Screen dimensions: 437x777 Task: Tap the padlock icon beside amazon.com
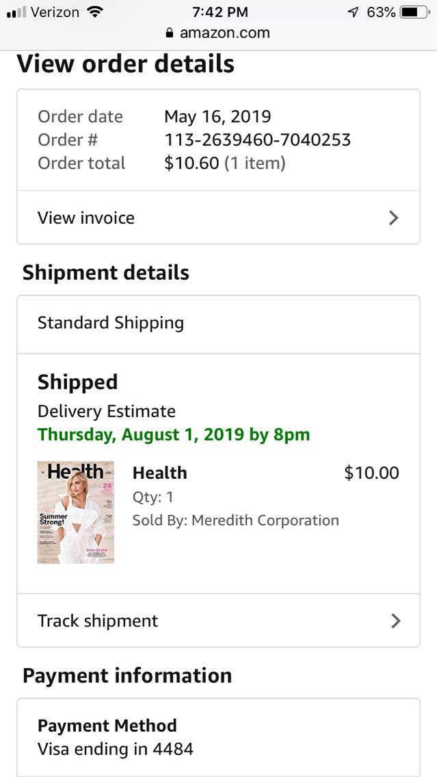click(170, 33)
